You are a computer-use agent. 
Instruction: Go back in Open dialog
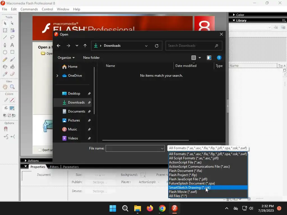tap(59, 46)
